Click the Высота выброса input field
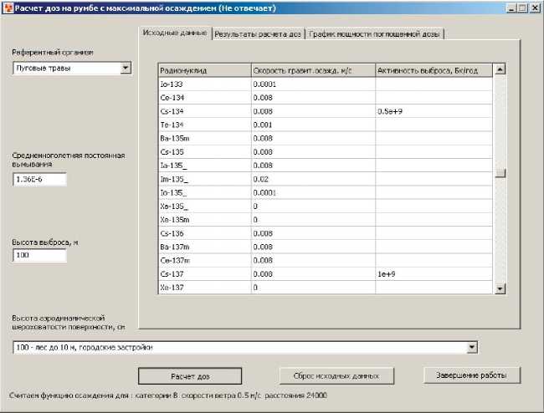This screenshot has width=544, height=413. pyautogui.click(x=39, y=255)
